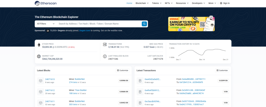Customize the Latest Transactions panel
Screen dimensions: 266x107
click(222, 70)
